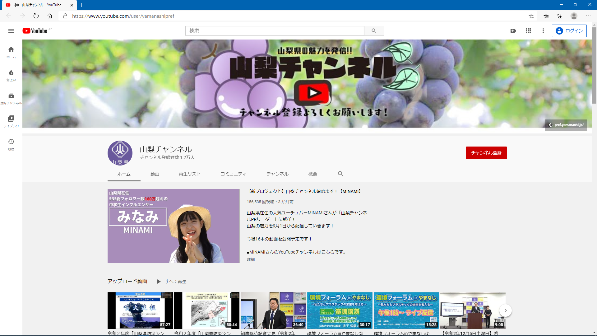Open the 50:44 video thumbnail

(x=207, y=310)
